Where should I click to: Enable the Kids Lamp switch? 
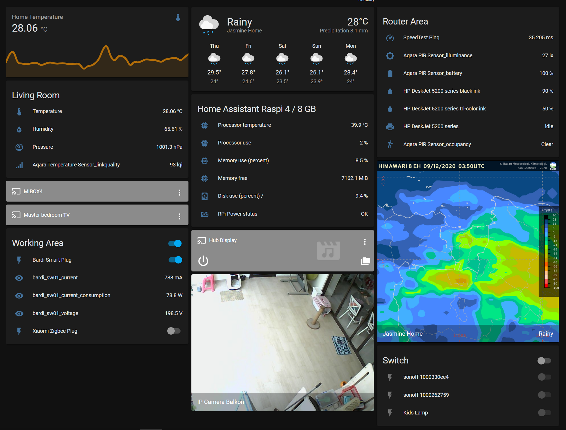click(x=544, y=412)
